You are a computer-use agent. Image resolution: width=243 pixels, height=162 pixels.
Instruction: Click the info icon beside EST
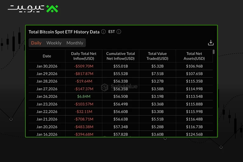(119, 32)
